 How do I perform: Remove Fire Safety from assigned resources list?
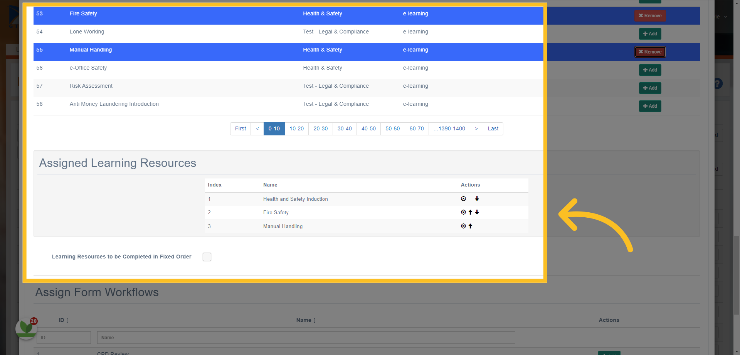(x=463, y=212)
